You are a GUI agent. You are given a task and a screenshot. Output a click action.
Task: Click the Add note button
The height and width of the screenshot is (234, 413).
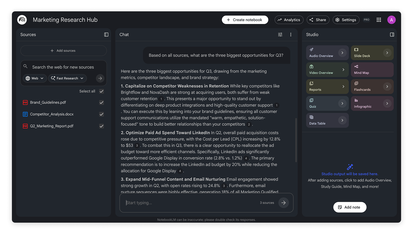pos(350,207)
